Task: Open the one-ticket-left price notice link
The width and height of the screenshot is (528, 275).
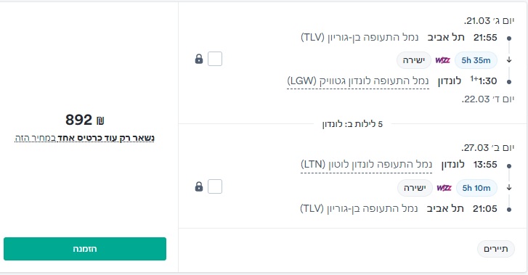Action: coord(84,138)
